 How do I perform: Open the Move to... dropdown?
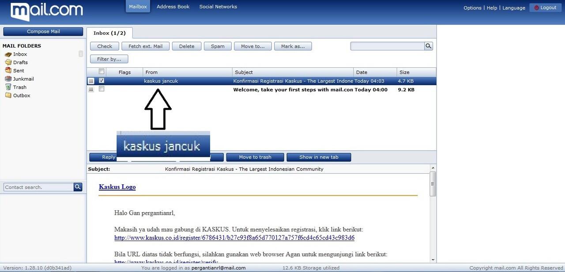coord(253,46)
